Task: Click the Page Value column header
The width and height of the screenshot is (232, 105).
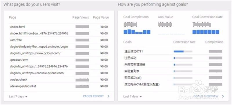Action: point(101,17)
